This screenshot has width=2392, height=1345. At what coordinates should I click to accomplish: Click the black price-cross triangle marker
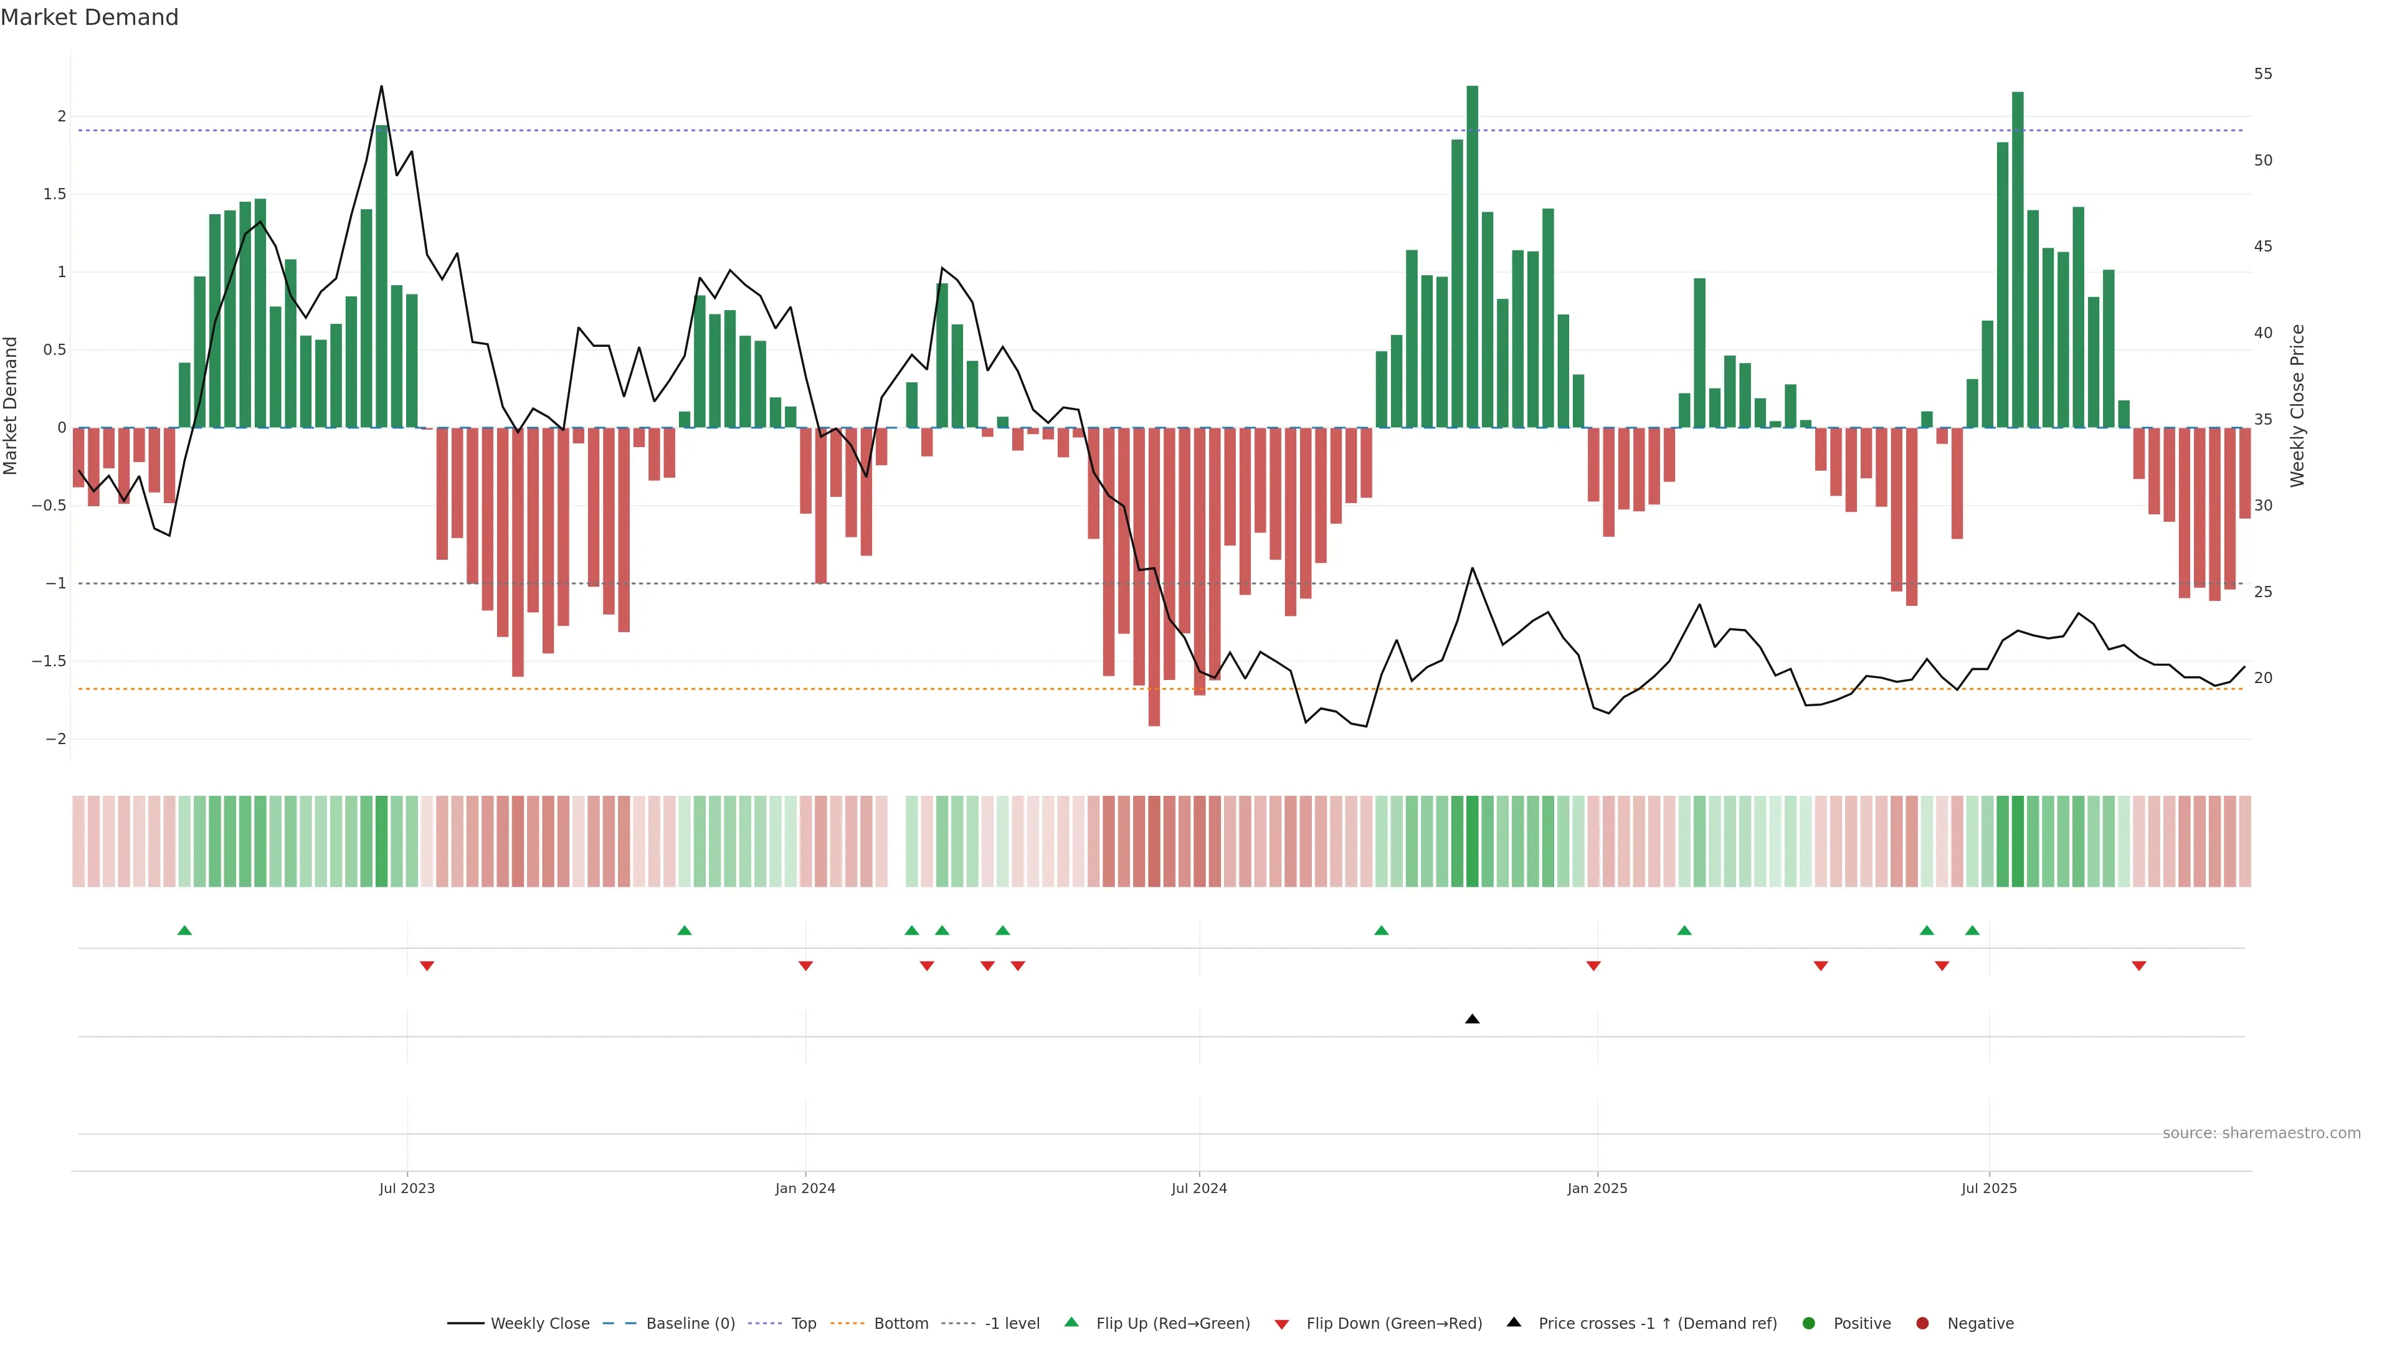click(1472, 1019)
